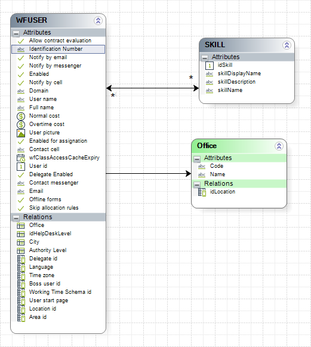Click the relation icon beside idLocation

point(202,192)
